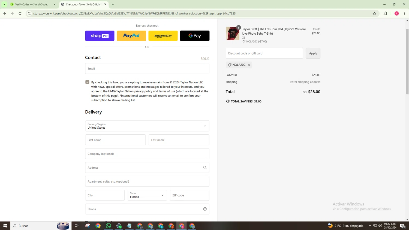The height and width of the screenshot is (230, 409).
Task: Open the browser extensions puzzle icon
Action: pyautogui.click(x=385, y=13)
